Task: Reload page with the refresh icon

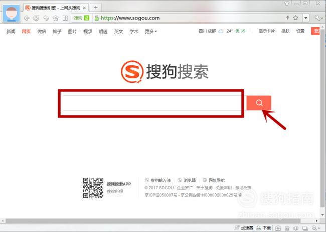Action: tap(36, 18)
